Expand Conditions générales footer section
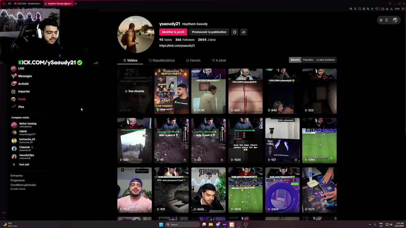Viewport: 406px width, 228px height. pos(23,185)
